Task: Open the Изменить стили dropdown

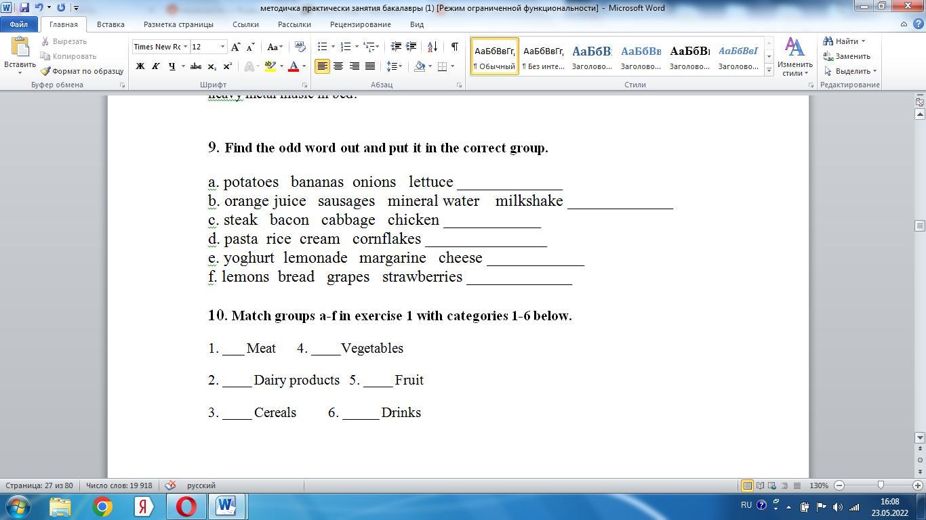Action: (x=794, y=57)
